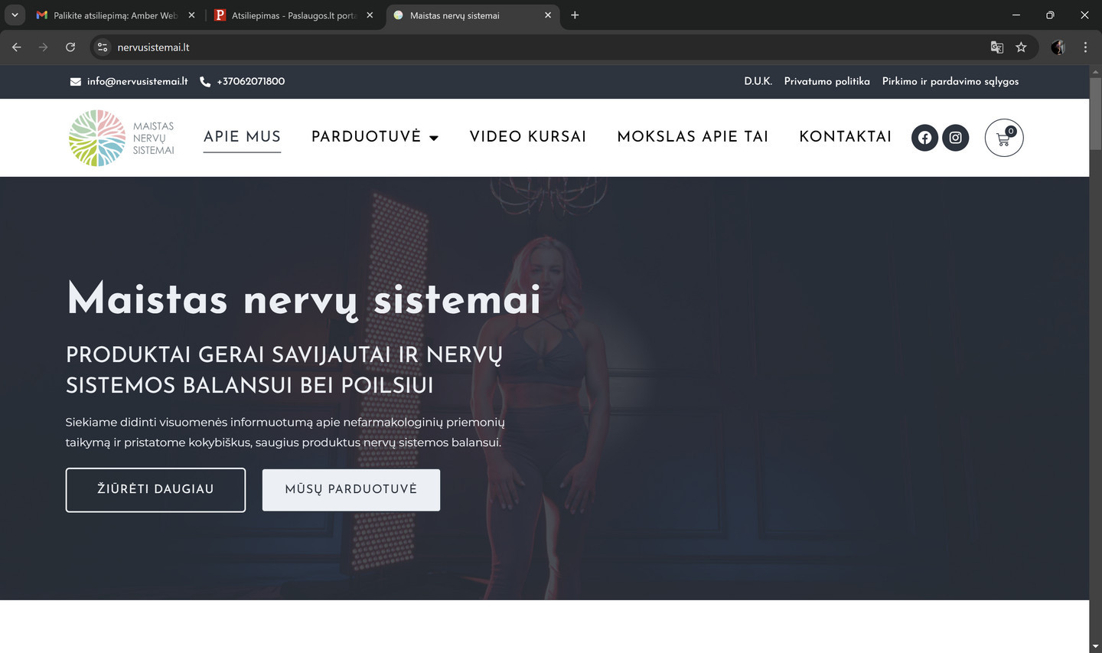Click the Mūsų parduotuvė button
Image resolution: width=1102 pixels, height=653 pixels.
[x=351, y=490]
